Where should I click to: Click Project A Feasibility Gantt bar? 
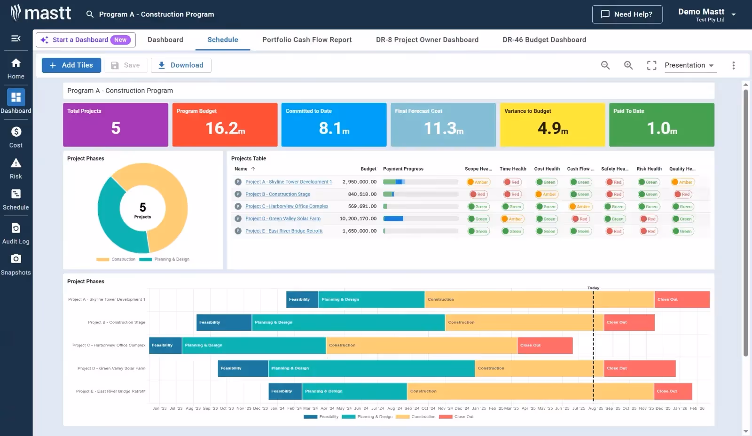(302, 299)
